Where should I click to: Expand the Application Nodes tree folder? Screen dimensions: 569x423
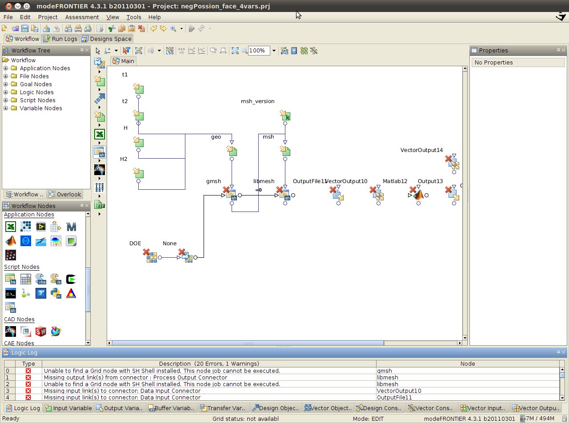tap(6, 68)
